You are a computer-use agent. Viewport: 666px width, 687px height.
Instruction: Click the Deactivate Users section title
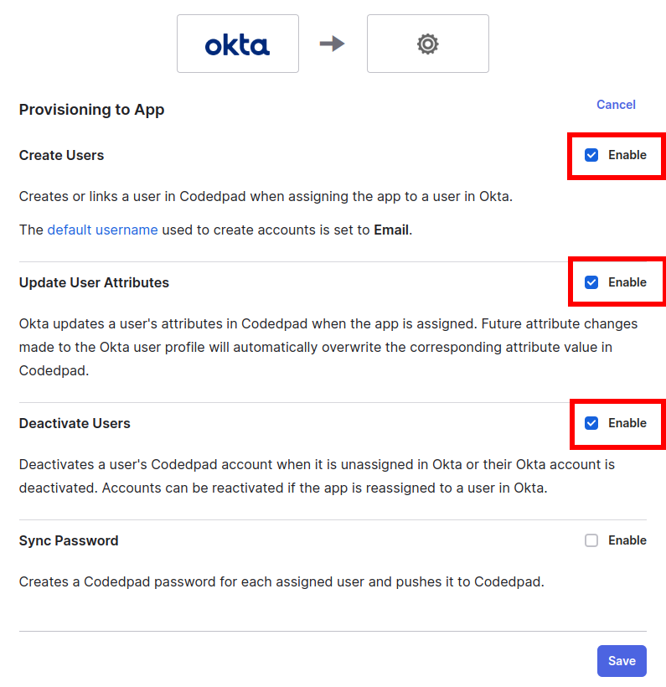(x=75, y=423)
